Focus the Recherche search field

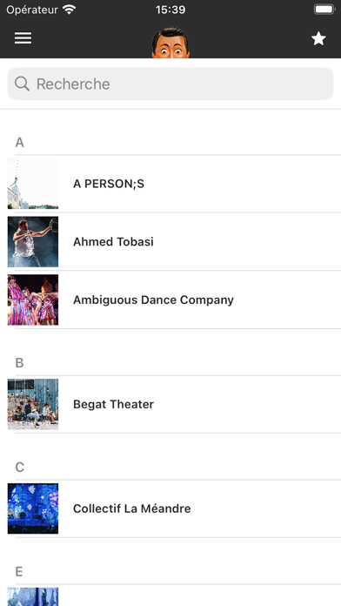(170, 84)
